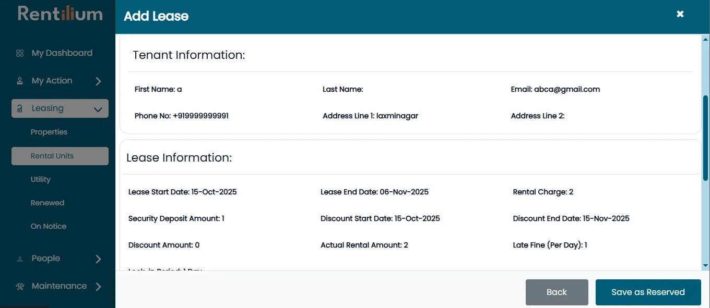The height and width of the screenshot is (308, 710).
Task: Select Rental Units in the sidebar
Action: pyautogui.click(x=60, y=156)
